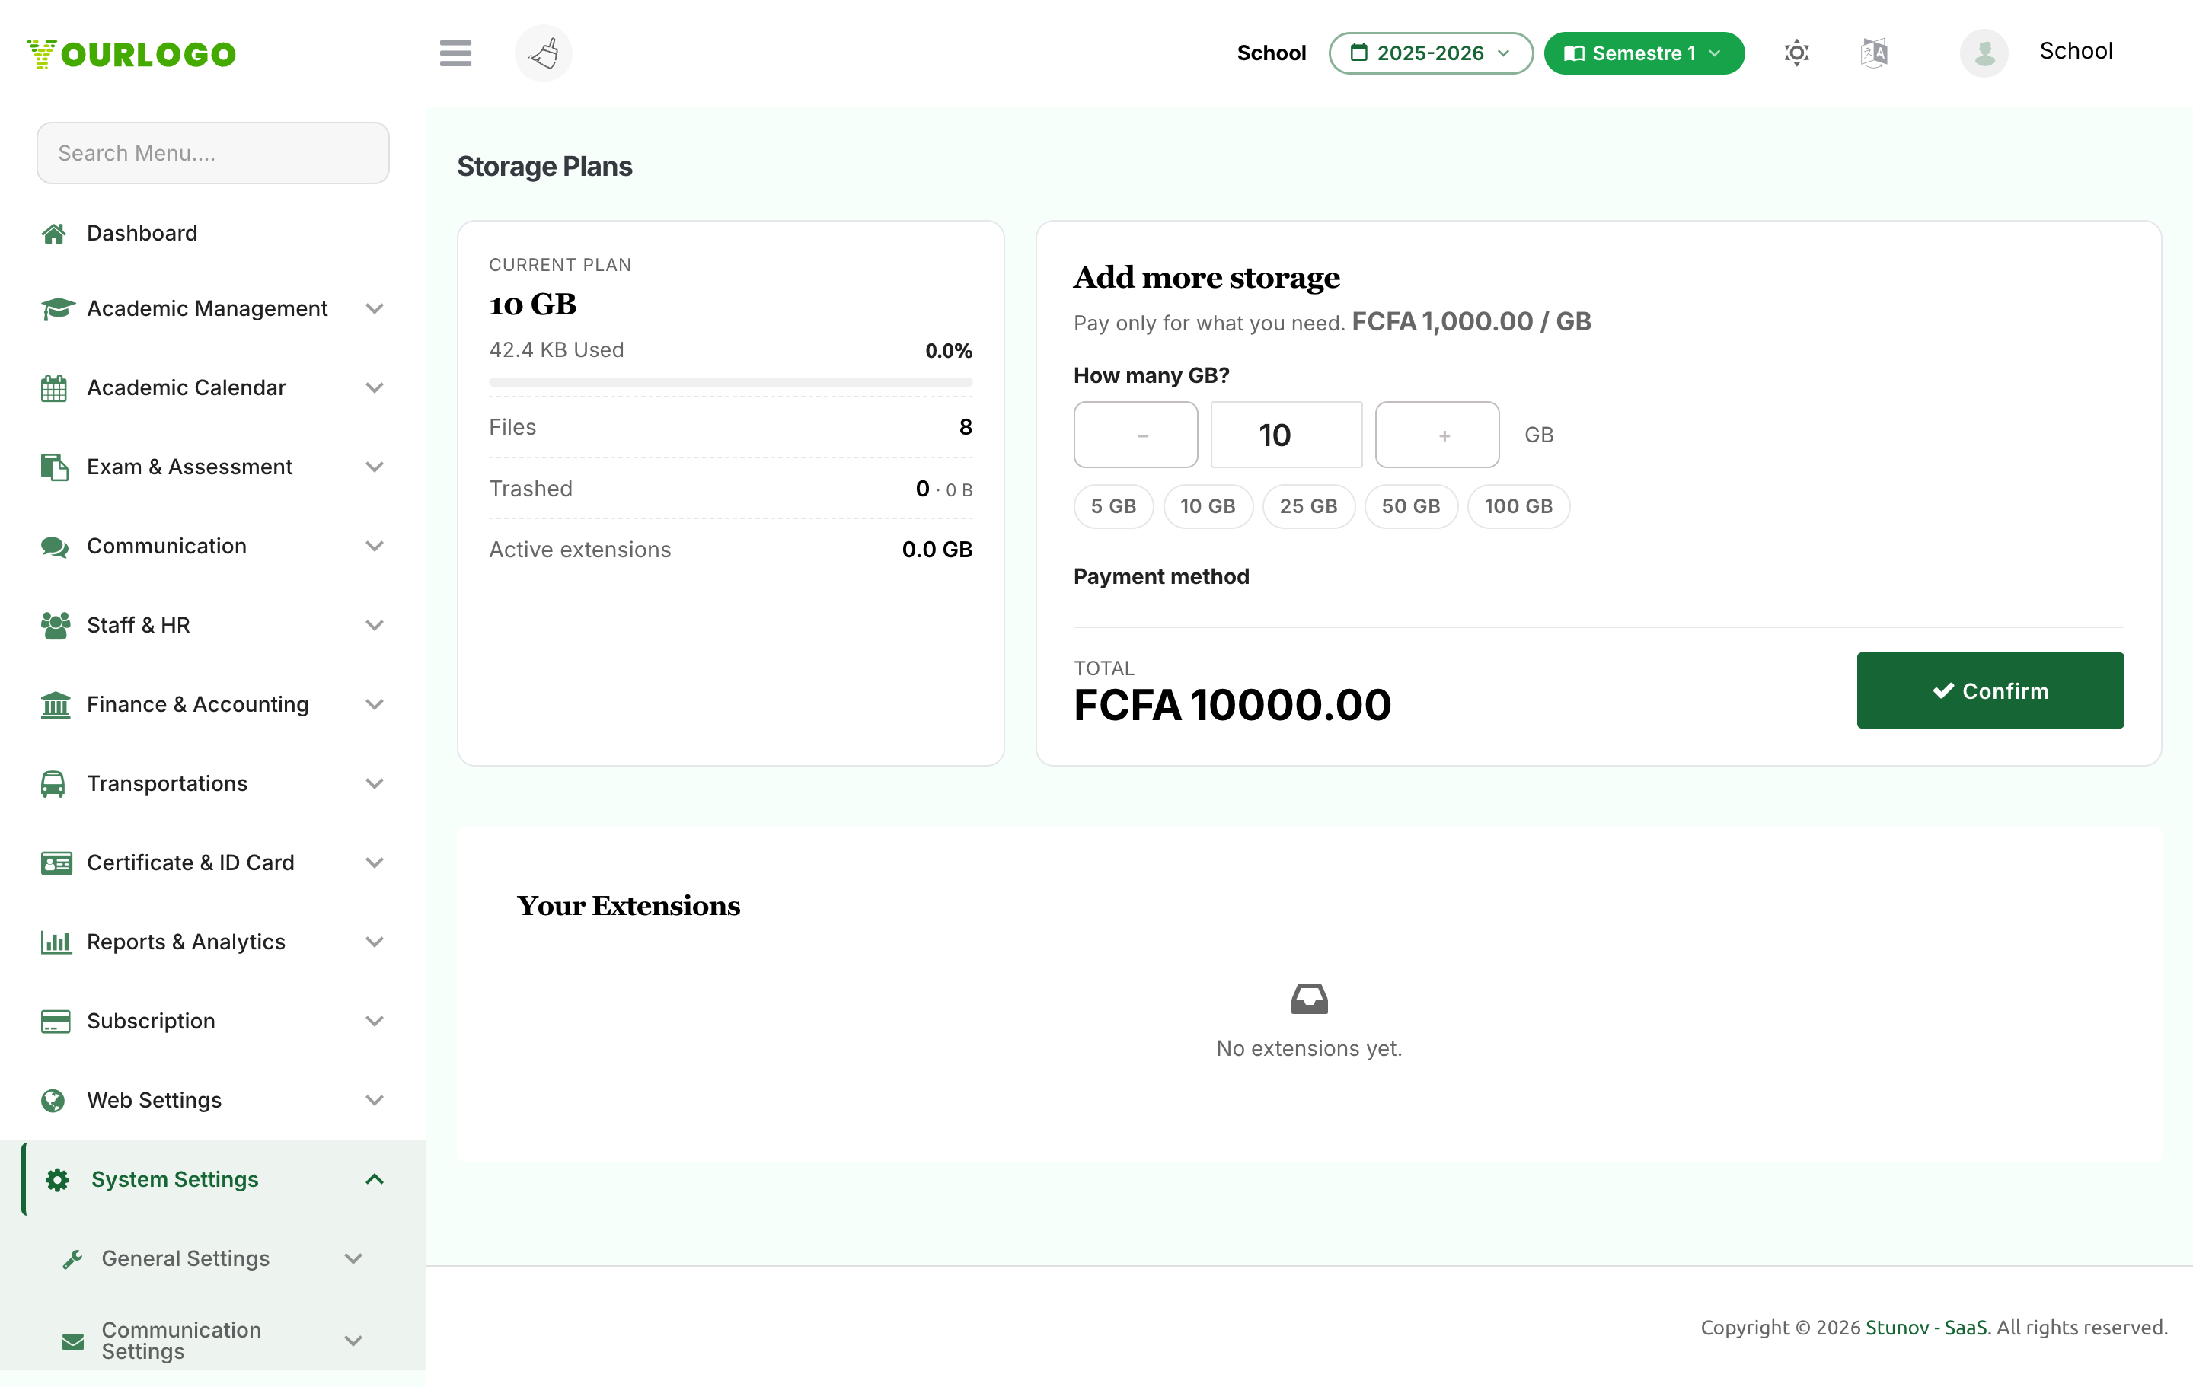
Task: Decrease GB amount with minus button
Action: (1135, 435)
